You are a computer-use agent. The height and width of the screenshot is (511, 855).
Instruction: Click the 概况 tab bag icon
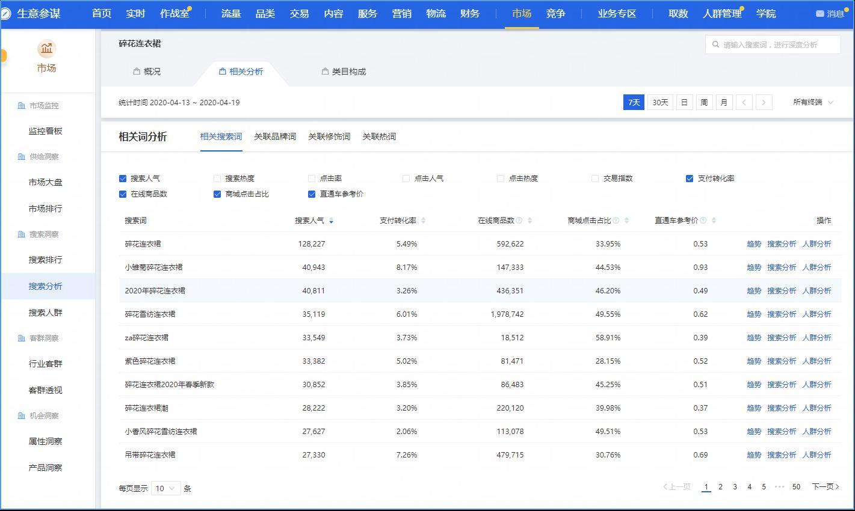tap(137, 71)
